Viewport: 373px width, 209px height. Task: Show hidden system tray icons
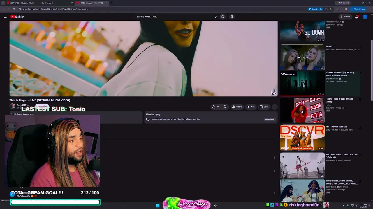343,206
